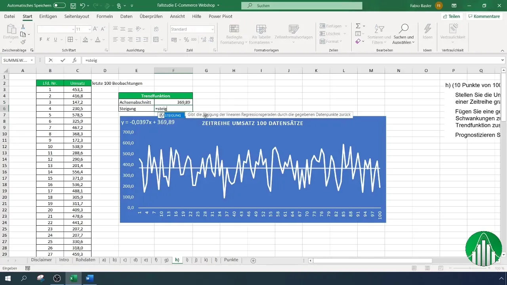Confirm formula with the checkmark icon
This screenshot has height=285, width=507.
(x=63, y=60)
